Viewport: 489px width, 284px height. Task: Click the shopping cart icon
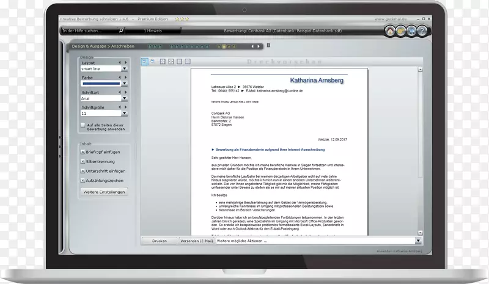411,31
